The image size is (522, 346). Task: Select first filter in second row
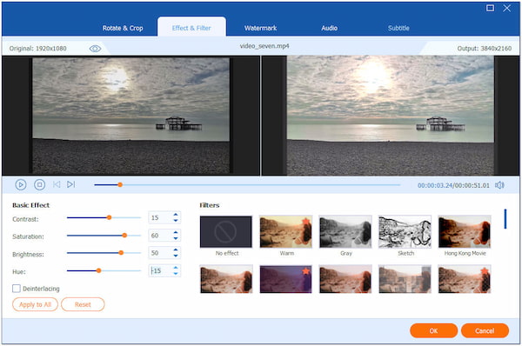pyautogui.click(x=226, y=279)
